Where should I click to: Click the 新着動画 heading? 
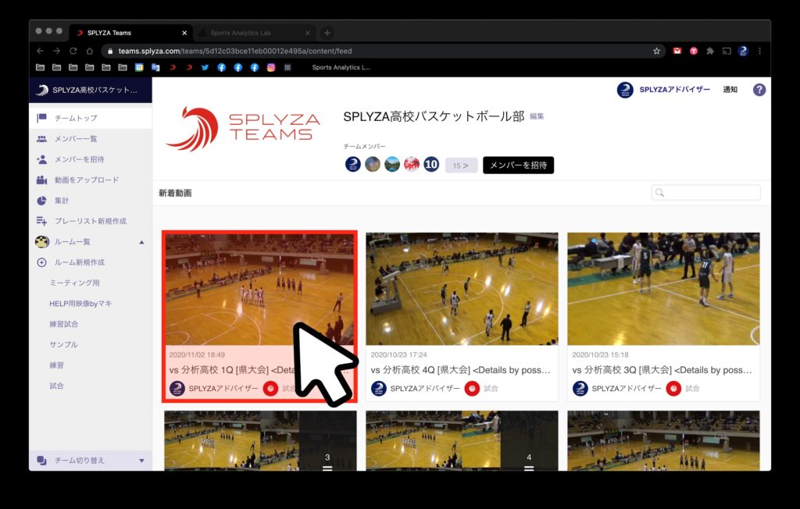pyautogui.click(x=175, y=193)
